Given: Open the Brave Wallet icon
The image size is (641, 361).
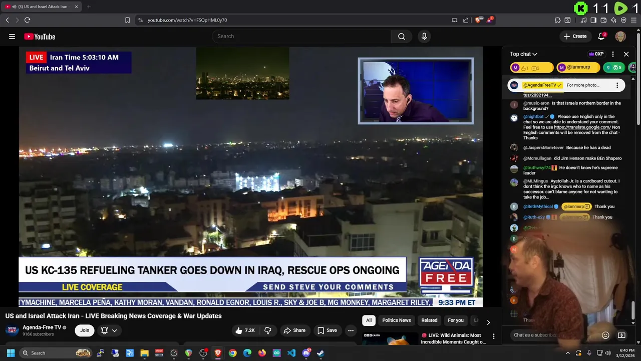Looking at the screenshot, I should [x=603, y=20].
